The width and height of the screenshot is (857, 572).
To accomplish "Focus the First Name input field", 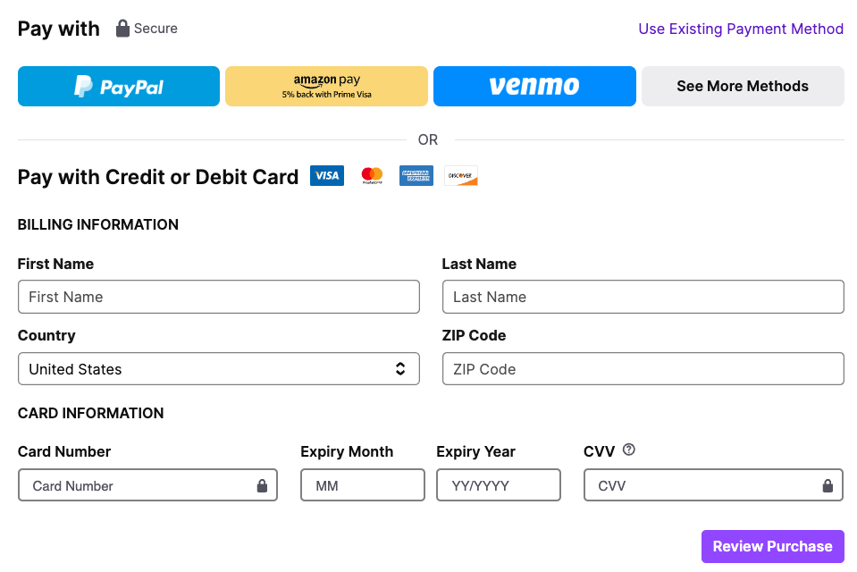I will click(x=218, y=297).
